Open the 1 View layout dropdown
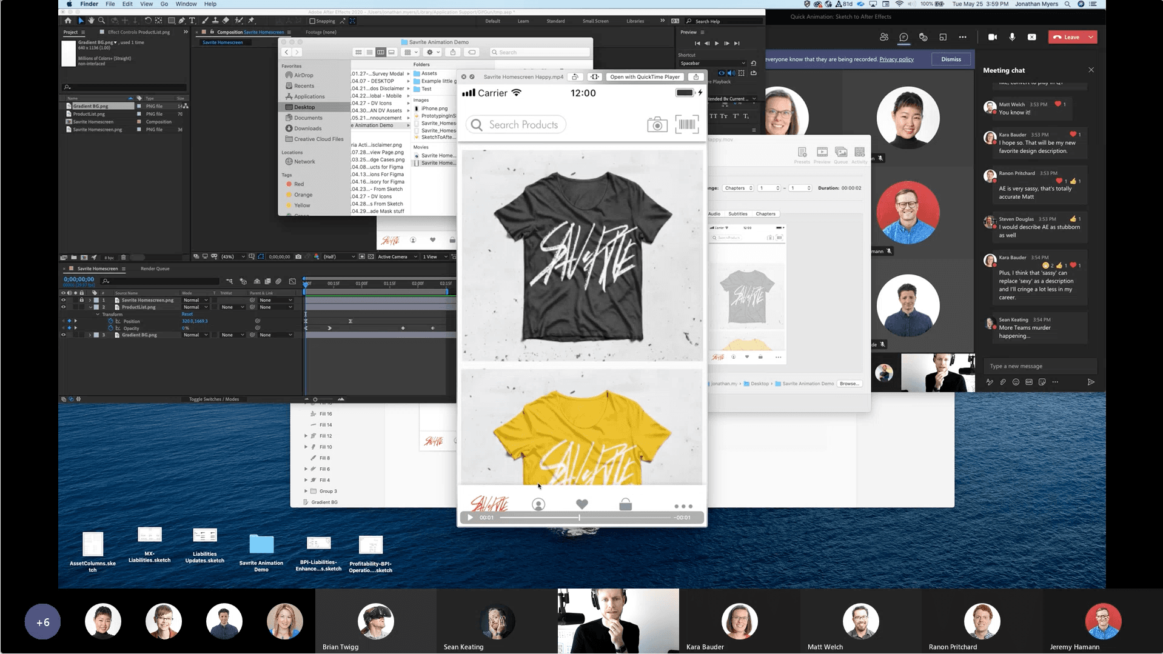Image resolution: width=1163 pixels, height=654 pixels. 435,256
